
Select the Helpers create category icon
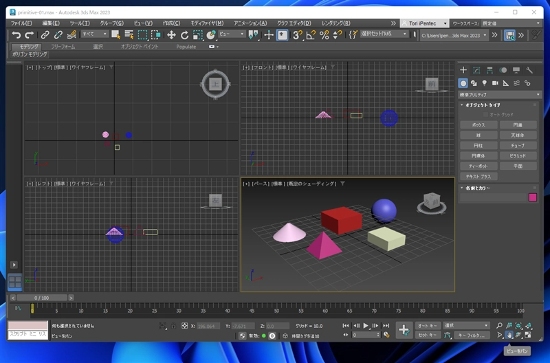coord(506,83)
